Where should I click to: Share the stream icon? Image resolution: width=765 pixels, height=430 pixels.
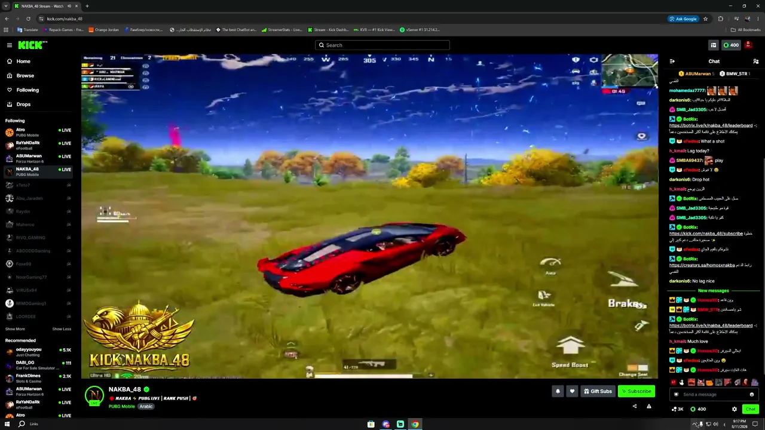click(635, 406)
